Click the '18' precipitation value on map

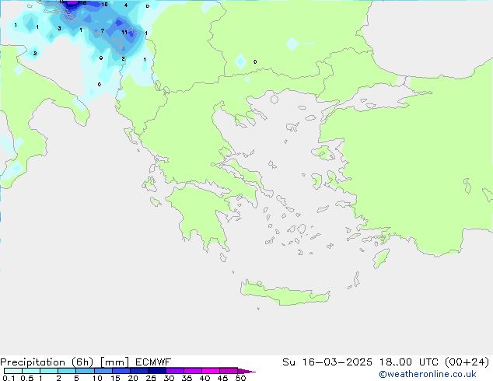[x=83, y=3]
